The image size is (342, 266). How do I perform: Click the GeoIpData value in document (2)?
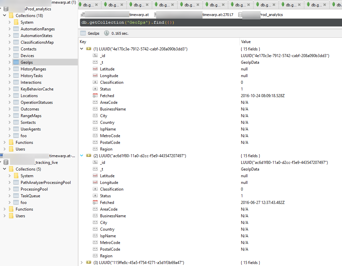[x=250, y=169]
